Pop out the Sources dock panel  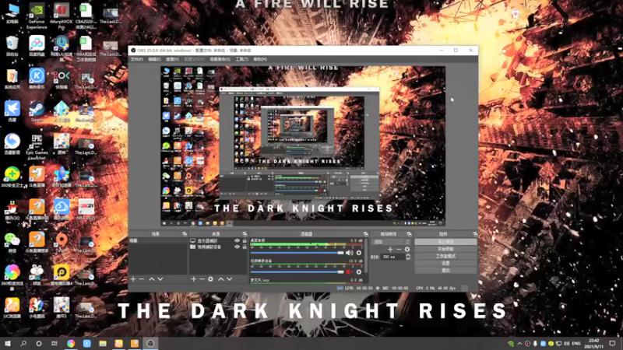click(x=245, y=234)
